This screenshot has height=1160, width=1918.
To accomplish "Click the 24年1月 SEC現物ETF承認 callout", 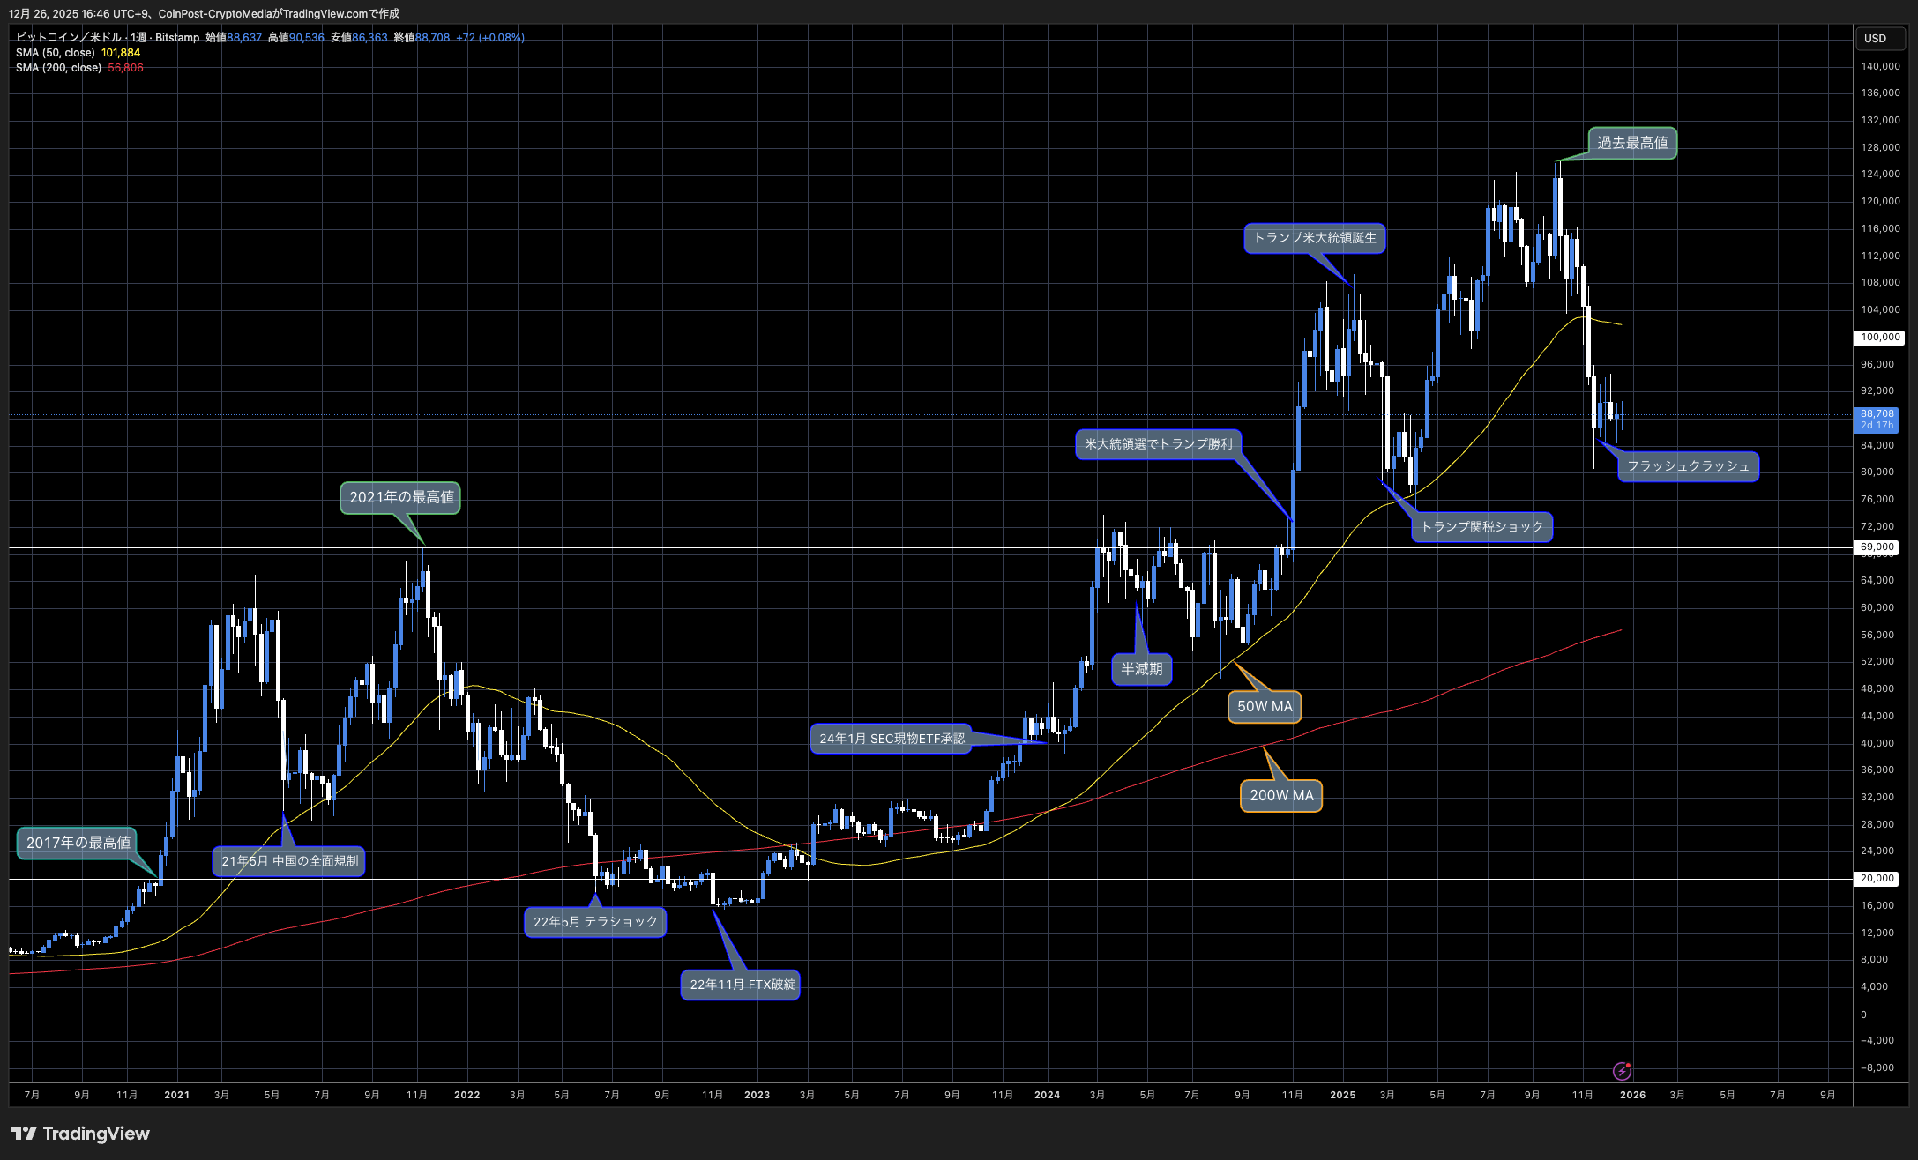I will (892, 739).
